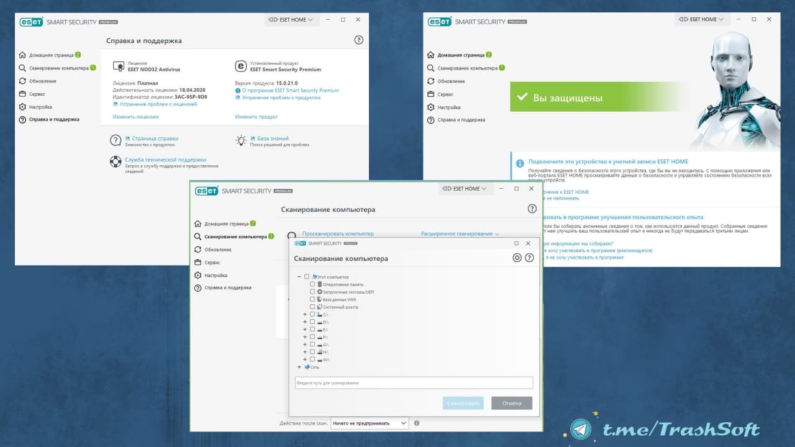Check the D:\ drive checkbox
The width and height of the screenshot is (795, 447).
point(312,322)
